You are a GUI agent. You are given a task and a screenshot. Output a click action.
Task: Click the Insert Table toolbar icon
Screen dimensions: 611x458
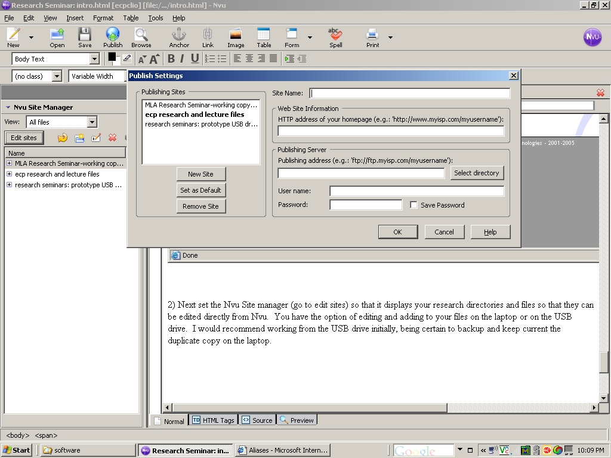[264, 35]
